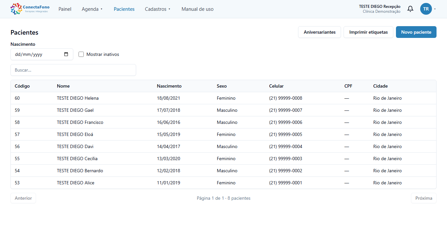447x251 pixels.
Task: Click the Nome column header
Action: click(x=63, y=86)
